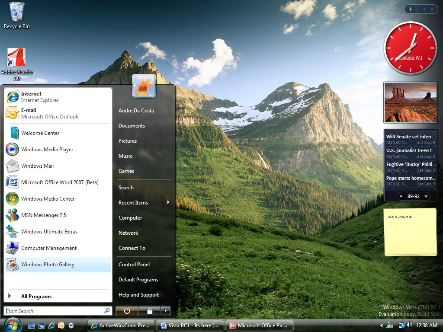Open Computer from Start menu

click(x=144, y=218)
